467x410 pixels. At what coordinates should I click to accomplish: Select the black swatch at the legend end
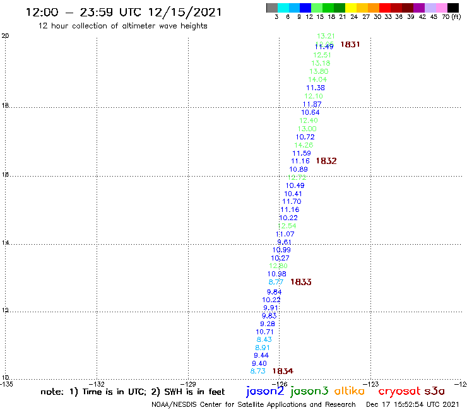[x=452, y=8]
